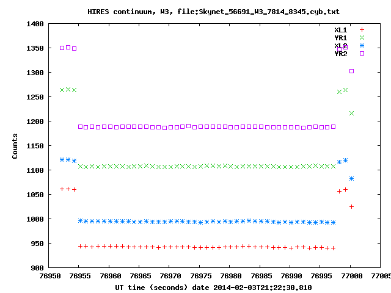Click the 76970 x-axis tick label
Viewport: 391px width, 293px height.
click(x=170, y=276)
